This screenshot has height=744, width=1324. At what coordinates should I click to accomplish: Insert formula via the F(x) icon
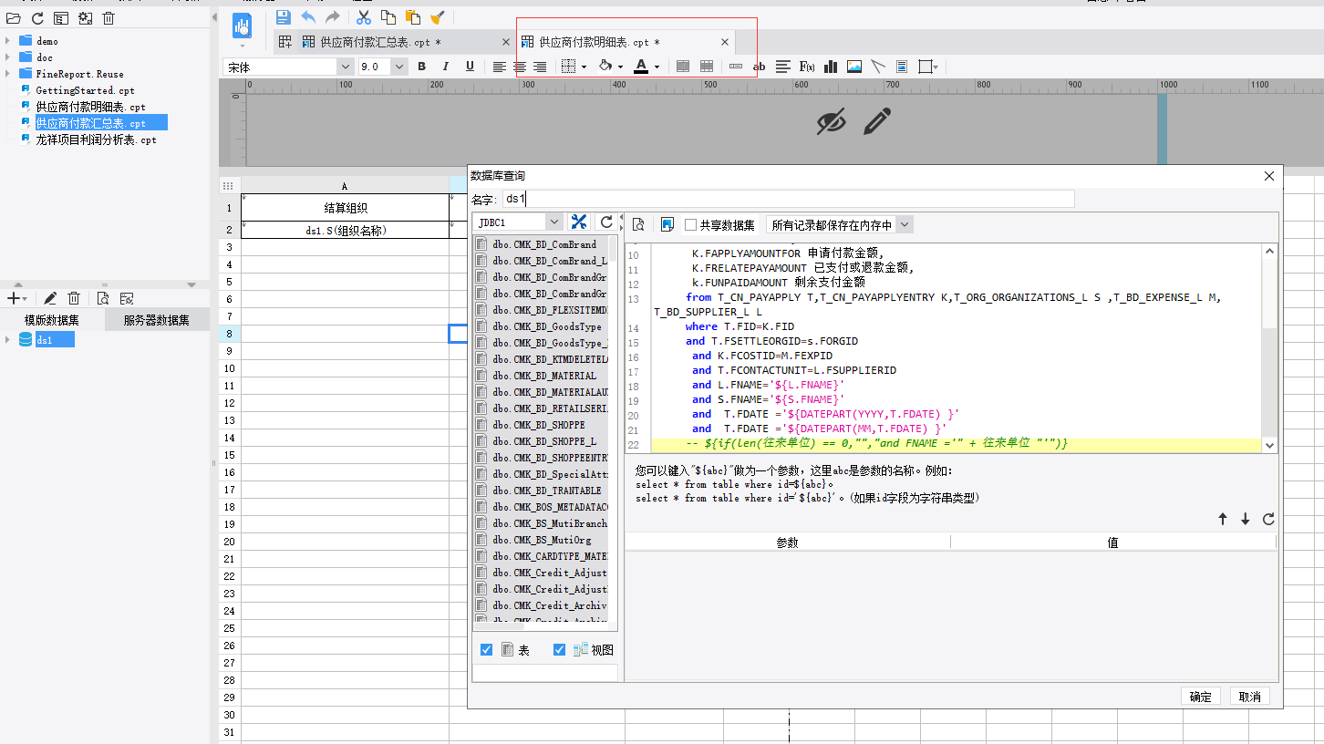[x=807, y=67]
